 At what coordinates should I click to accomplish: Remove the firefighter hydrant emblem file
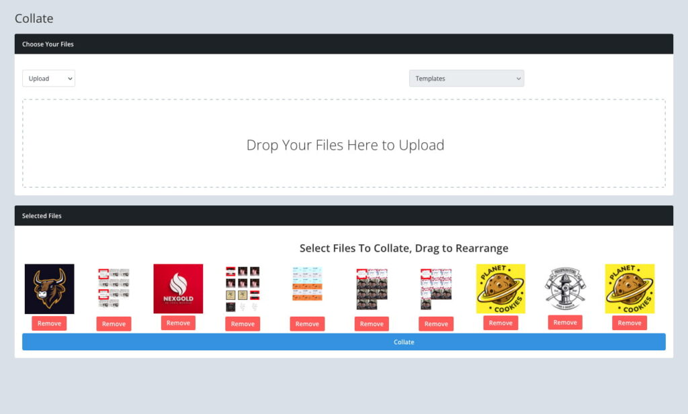[565, 323]
